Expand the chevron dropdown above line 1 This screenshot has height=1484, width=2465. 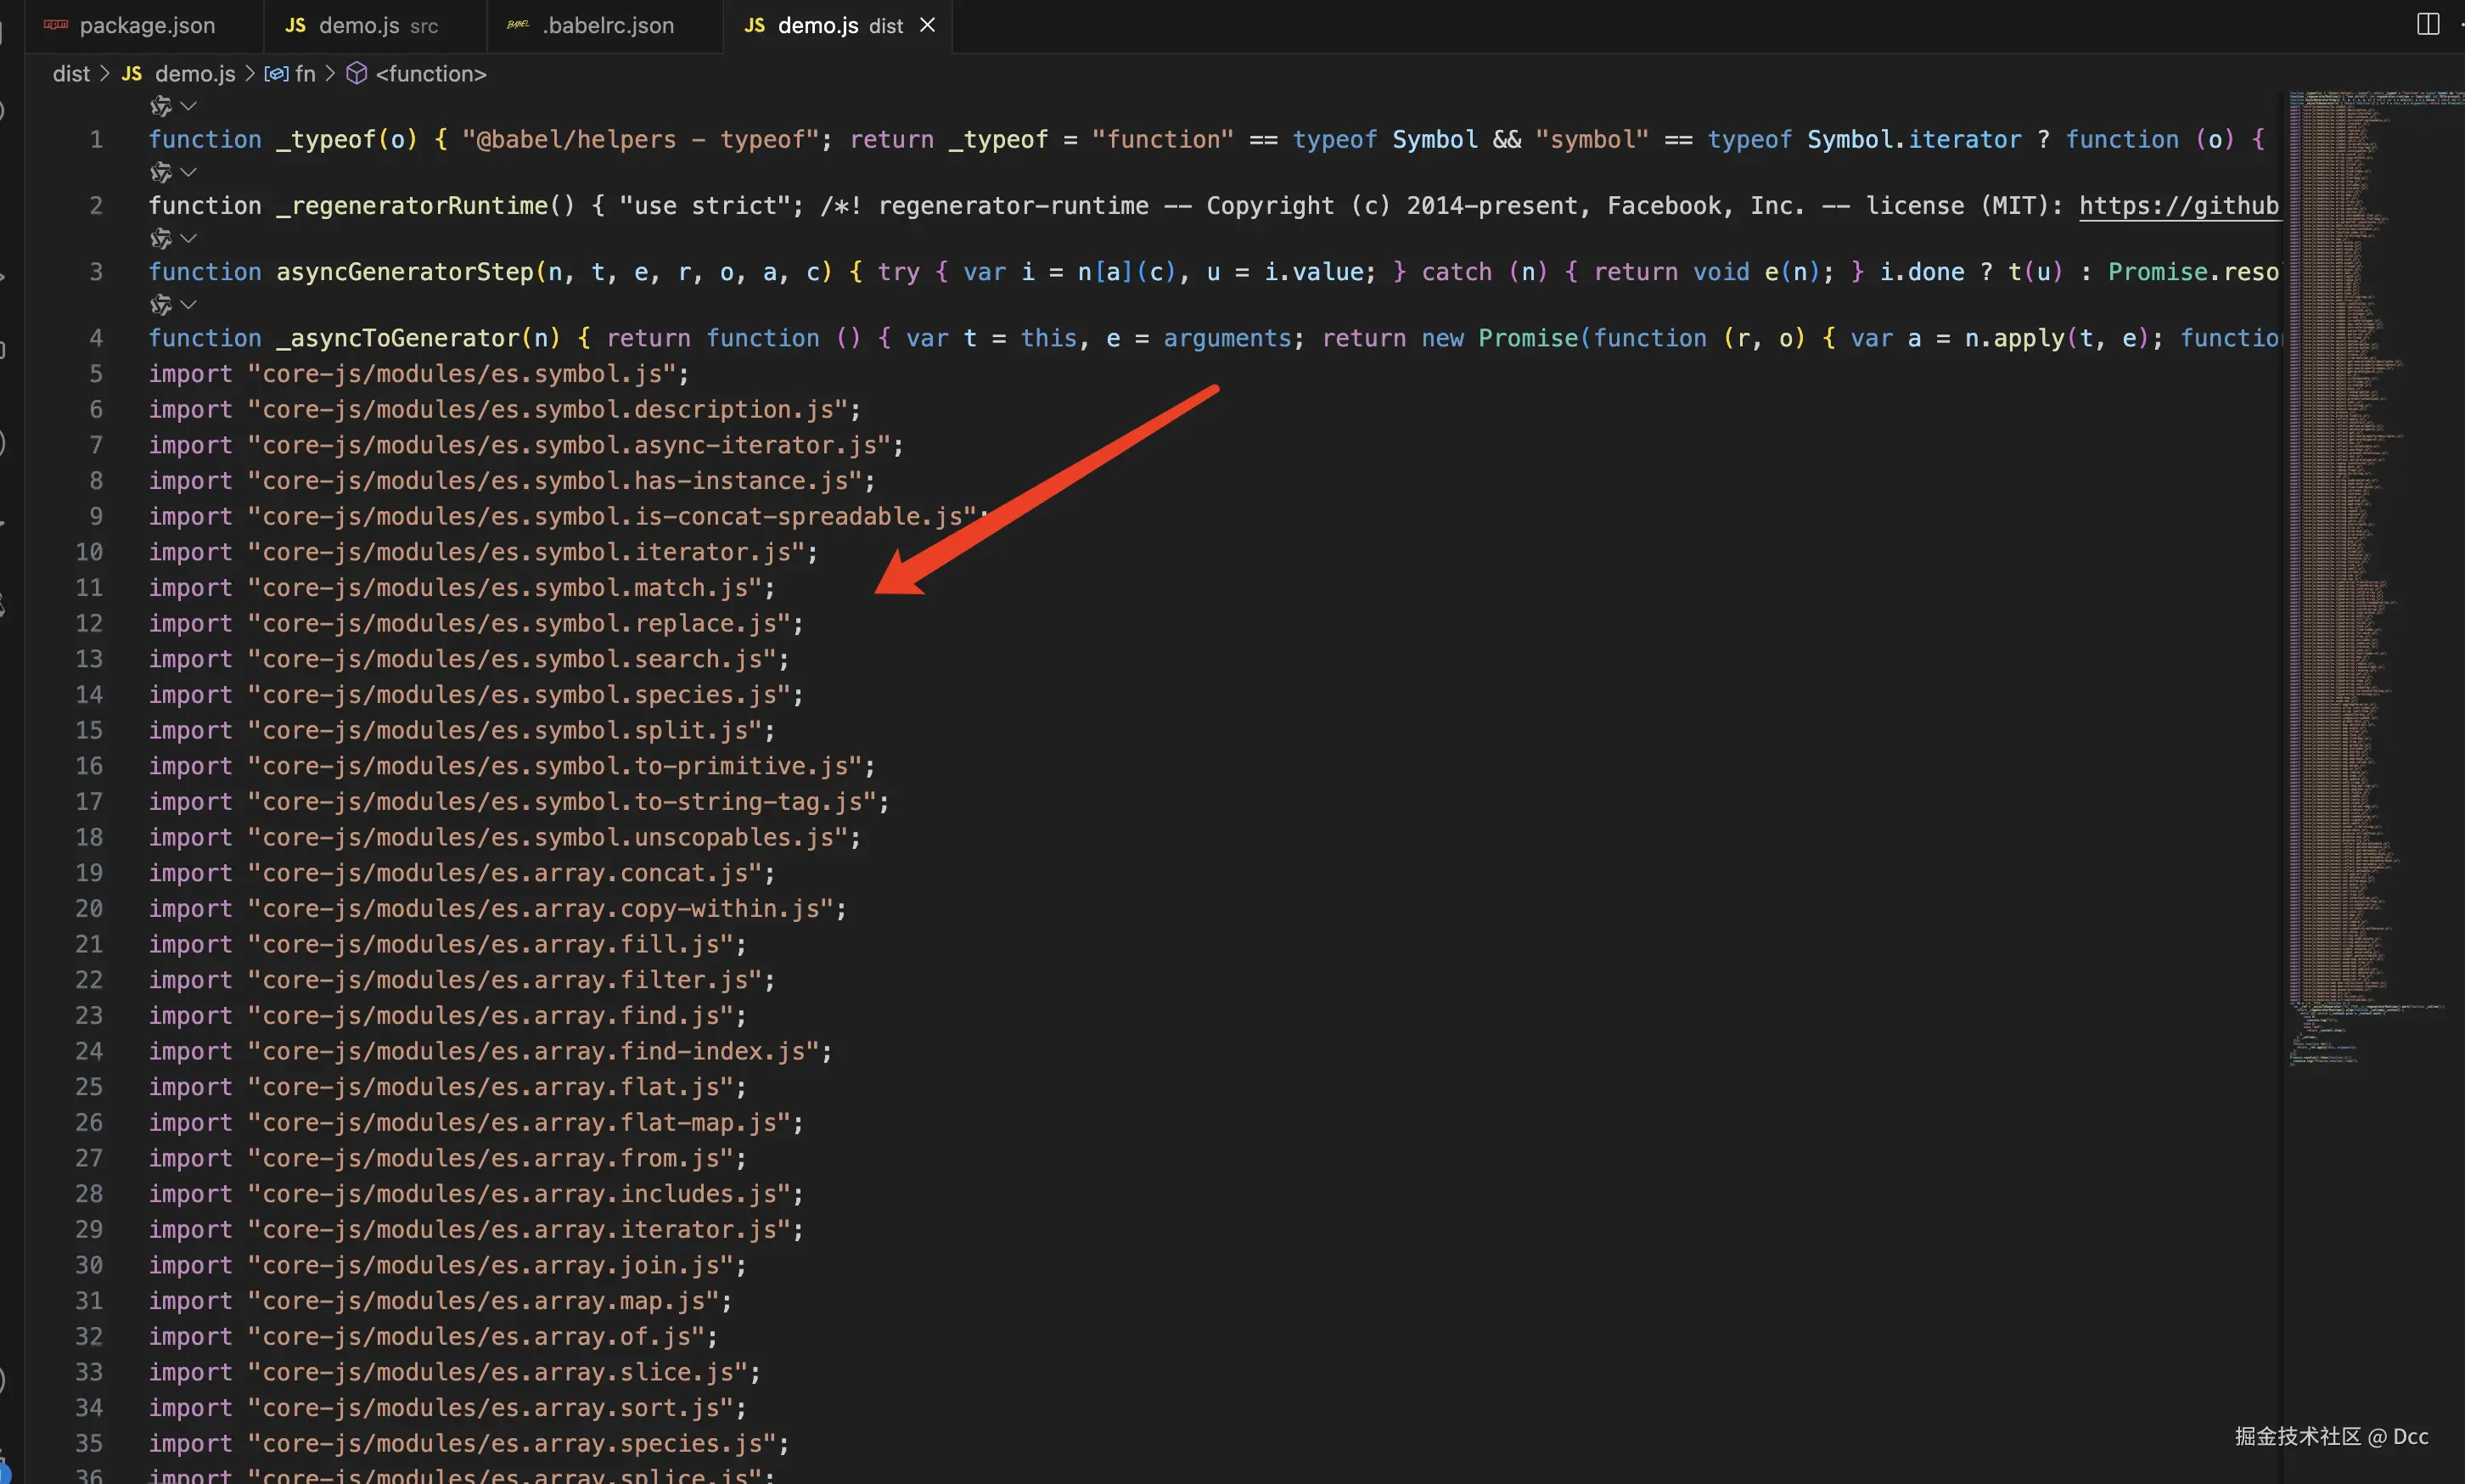pyautogui.click(x=188, y=106)
